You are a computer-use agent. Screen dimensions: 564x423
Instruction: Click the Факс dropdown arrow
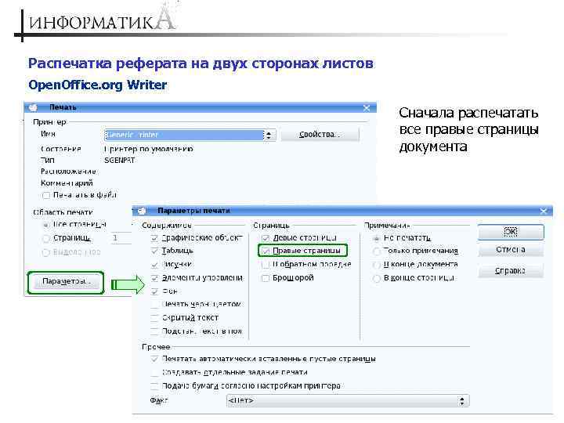tap(462, 401)
